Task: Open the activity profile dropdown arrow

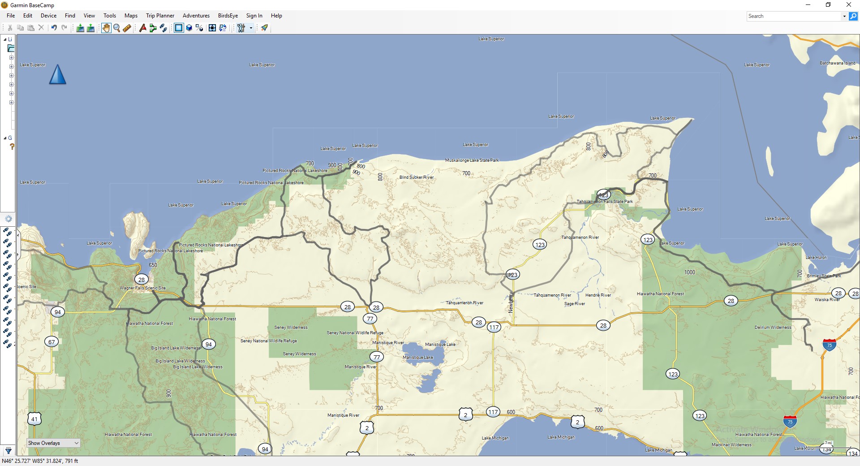Action: click(x=251, y=28)
